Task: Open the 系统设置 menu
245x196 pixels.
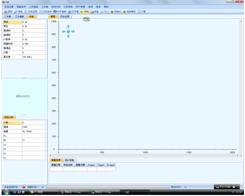Action: point(9,7)
